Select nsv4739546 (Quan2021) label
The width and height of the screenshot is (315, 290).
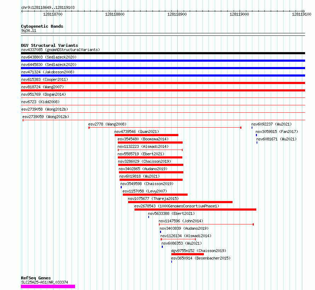point(137,132)
